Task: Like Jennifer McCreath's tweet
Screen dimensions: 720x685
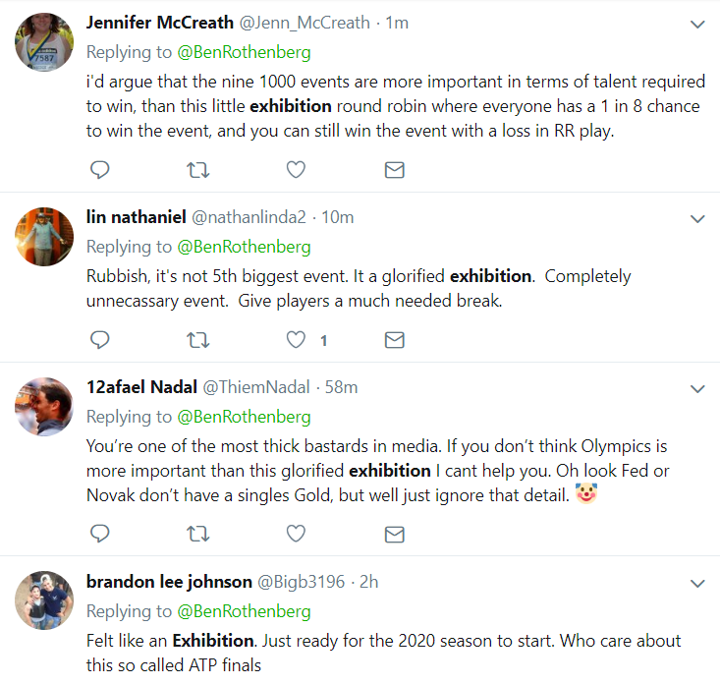Action: pyautogui.click(x=296, y=170)
